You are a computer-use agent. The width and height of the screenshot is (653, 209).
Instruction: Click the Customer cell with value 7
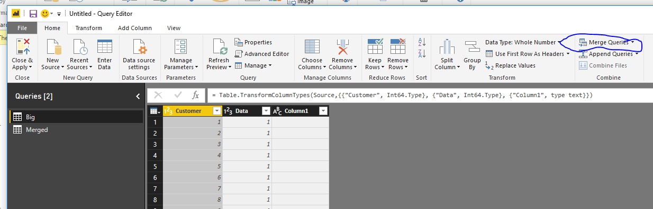click(x=193, y=188)
